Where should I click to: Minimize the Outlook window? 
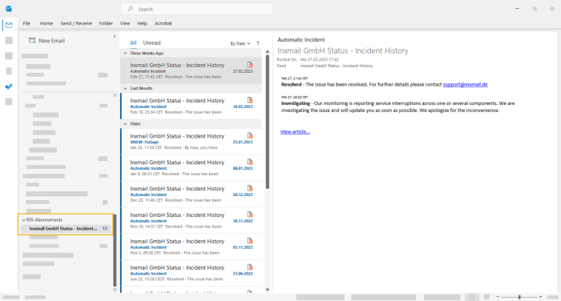click(x=517, y=9)
